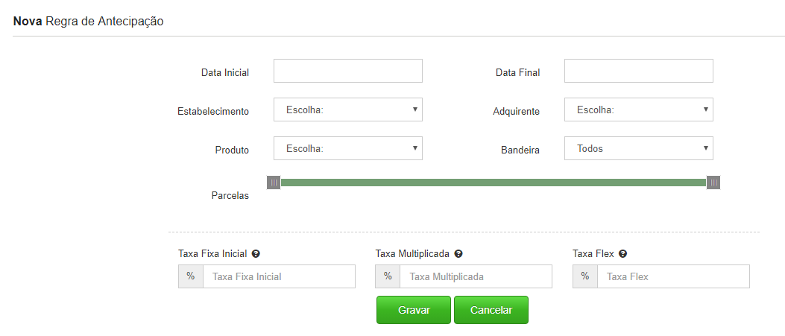Click the Cancelar button
This screenshot has height=336, width=785.
pos(491,310)
